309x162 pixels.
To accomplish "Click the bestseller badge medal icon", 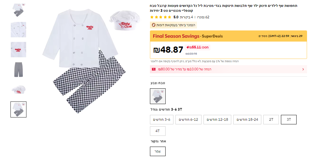I will (154, 25).
